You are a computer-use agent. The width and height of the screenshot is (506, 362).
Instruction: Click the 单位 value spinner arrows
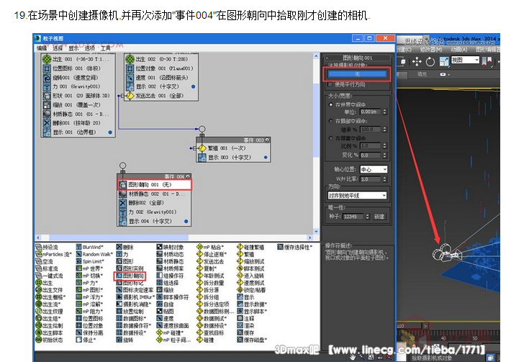384,112
